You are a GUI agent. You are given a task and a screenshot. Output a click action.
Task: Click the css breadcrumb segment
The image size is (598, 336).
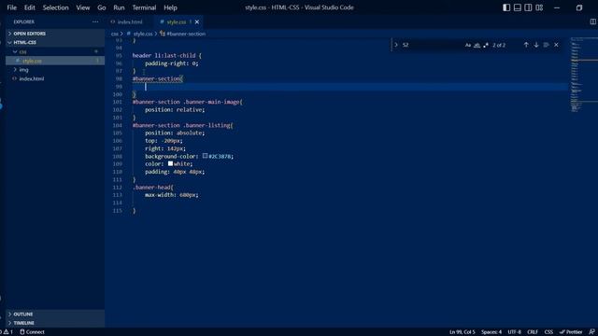pos(114,34)
